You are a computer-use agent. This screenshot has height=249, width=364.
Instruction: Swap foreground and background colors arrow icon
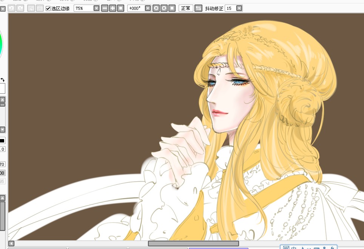(x=3, y=80)
